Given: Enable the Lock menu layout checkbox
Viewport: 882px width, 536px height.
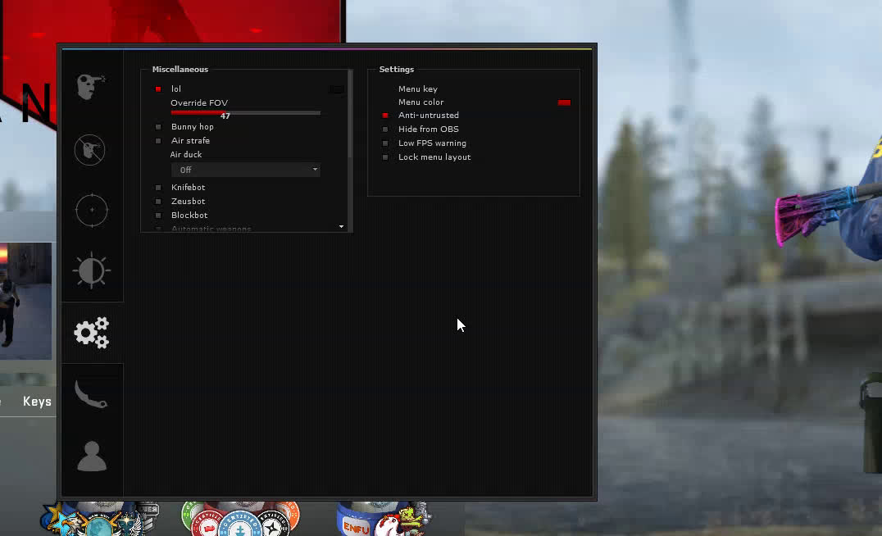Looking at the screenshot, I should click(385, 157).
